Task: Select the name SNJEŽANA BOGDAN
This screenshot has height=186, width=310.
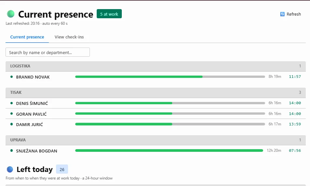Action: [x=36, y=151]
